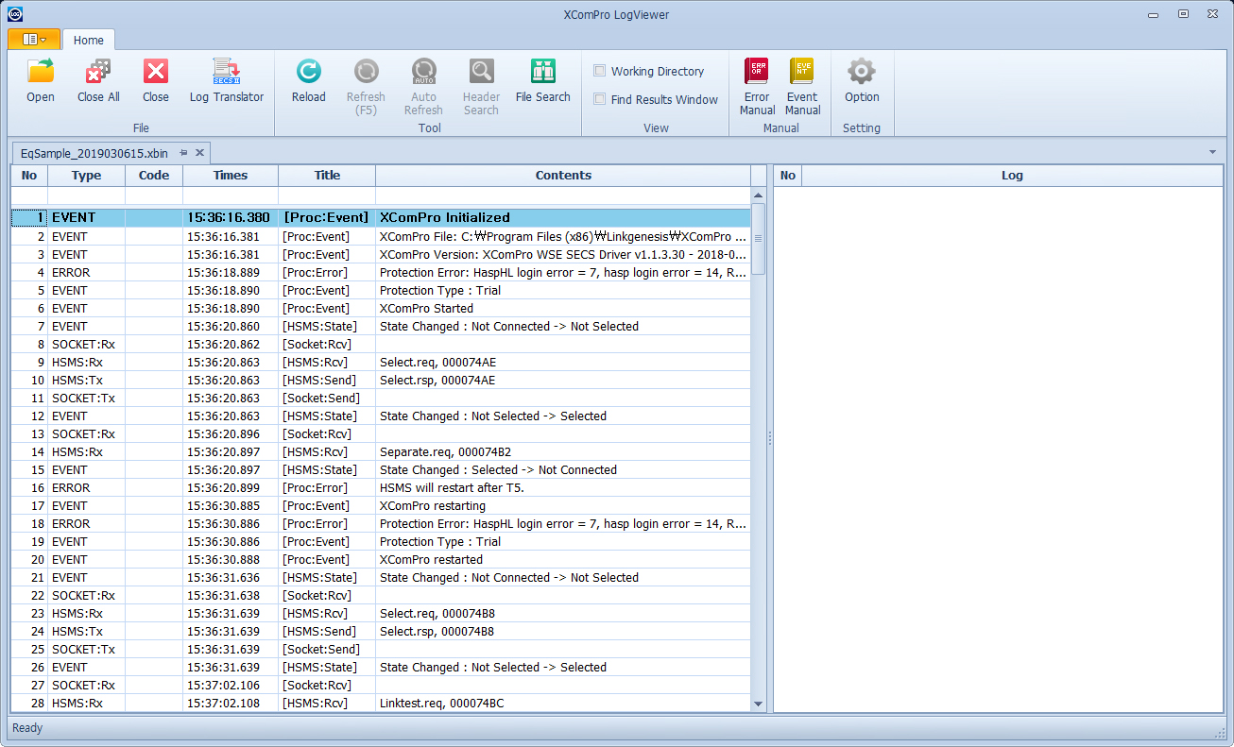Select row 14 Separate.req, 000074B2
1234x747 pixels.
[x=381, y=451]
